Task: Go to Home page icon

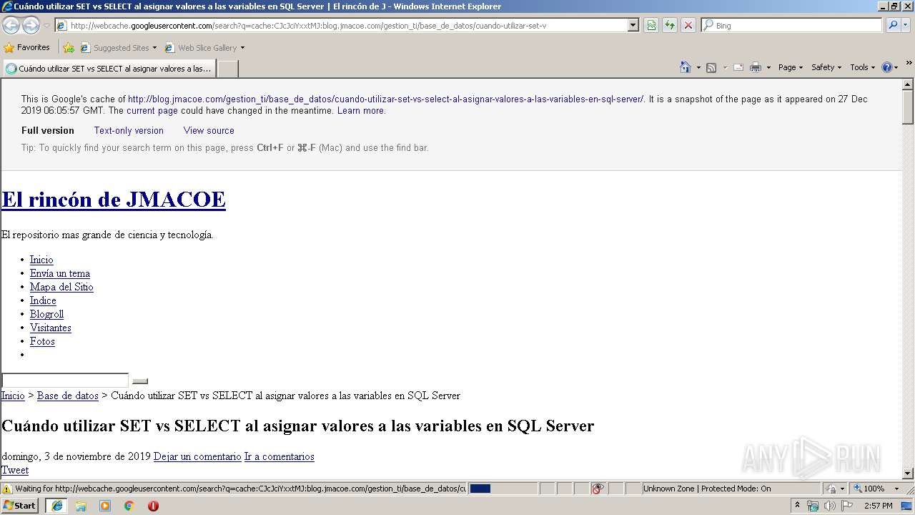Action: [686, 67]
